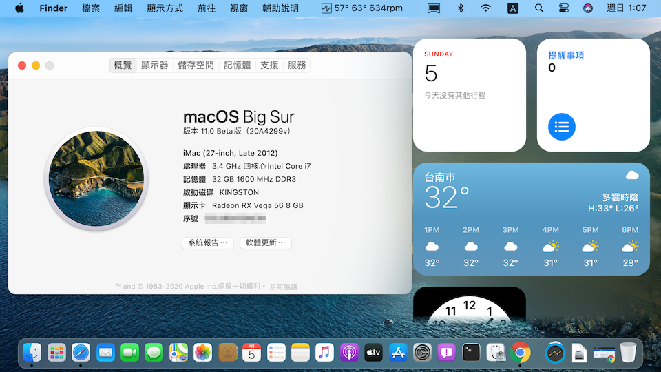Restore the minimized Chrome window in the Dock

click(604, 354)
